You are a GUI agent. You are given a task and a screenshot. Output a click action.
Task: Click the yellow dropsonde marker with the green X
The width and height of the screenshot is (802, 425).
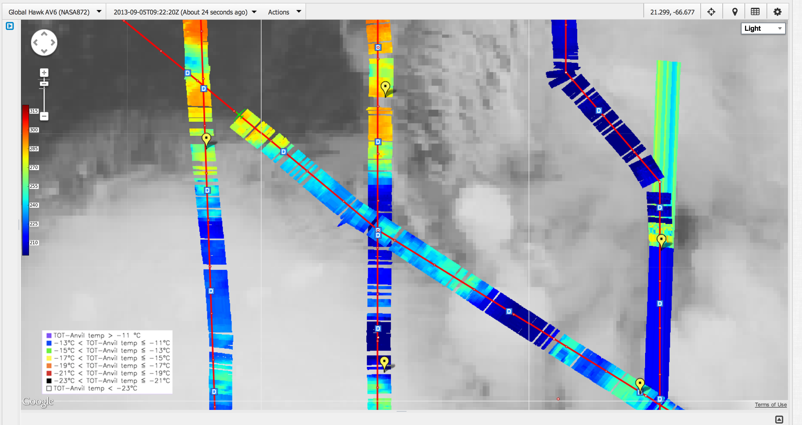239,115
